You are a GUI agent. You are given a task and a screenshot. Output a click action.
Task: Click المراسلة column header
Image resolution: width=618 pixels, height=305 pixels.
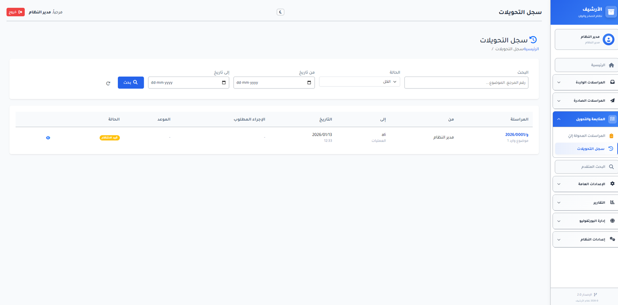(519, 119)
